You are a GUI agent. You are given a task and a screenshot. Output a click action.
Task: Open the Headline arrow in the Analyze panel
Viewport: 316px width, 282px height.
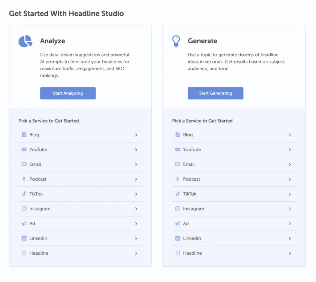tap(136, 253)
